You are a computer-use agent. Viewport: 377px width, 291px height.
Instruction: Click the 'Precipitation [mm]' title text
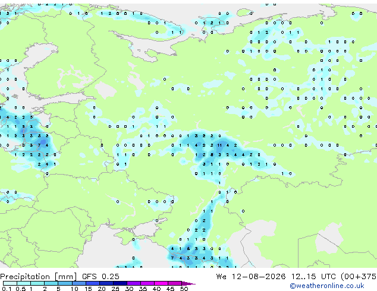39,277
